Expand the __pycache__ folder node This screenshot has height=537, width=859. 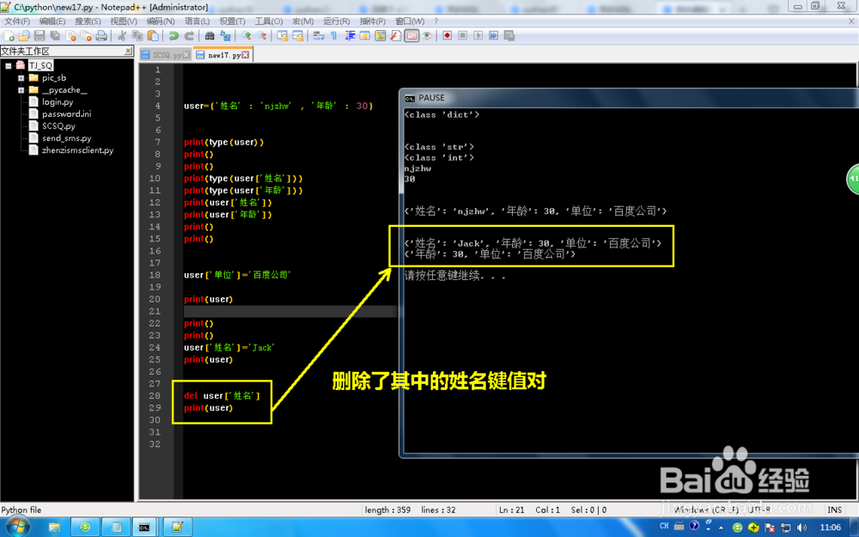point(21,89)
